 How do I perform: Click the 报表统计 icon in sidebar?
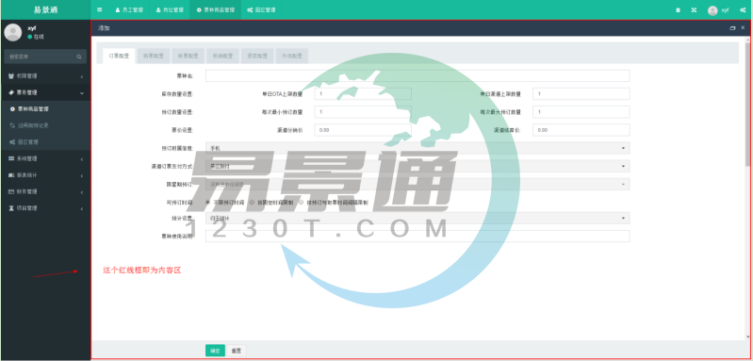pos(11,175)
